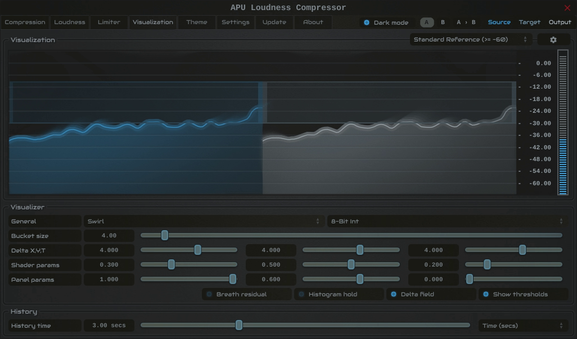Disable Show thresholds
Image resolution: width=577 pixels, height=339 pixels.
[523, 294]
